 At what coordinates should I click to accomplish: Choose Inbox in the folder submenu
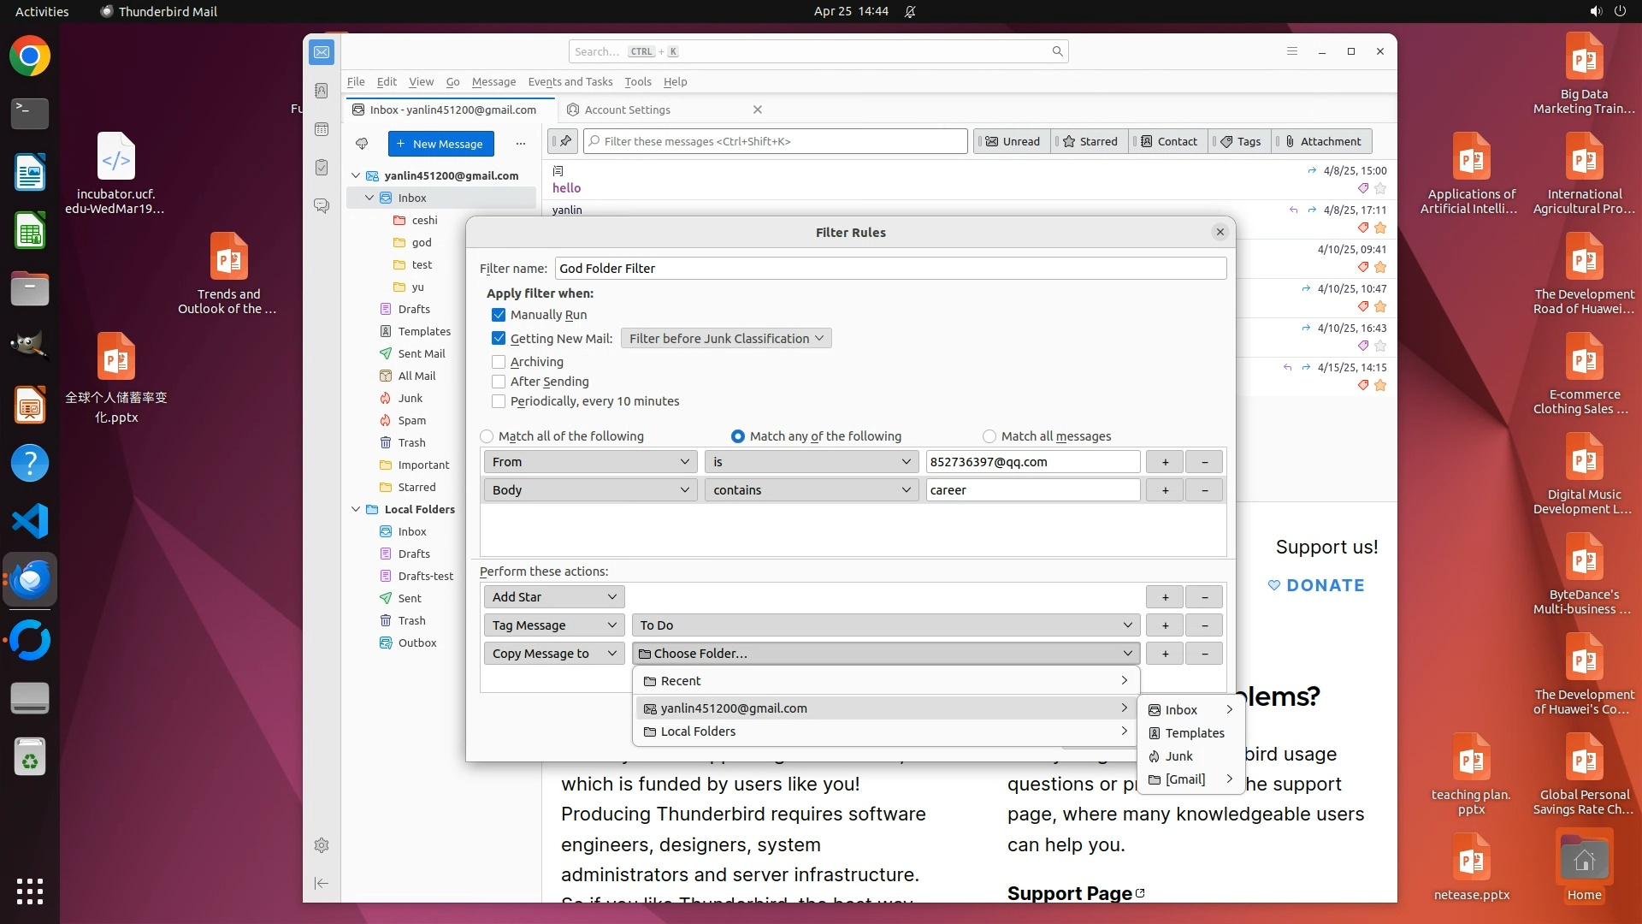[1181, 710]
